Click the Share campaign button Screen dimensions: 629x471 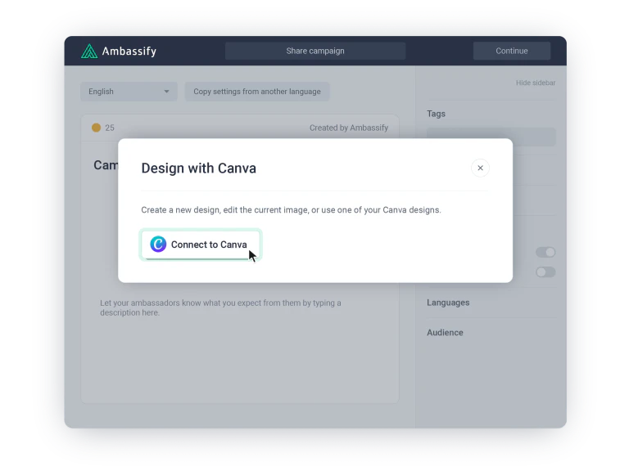coord(315,51)
